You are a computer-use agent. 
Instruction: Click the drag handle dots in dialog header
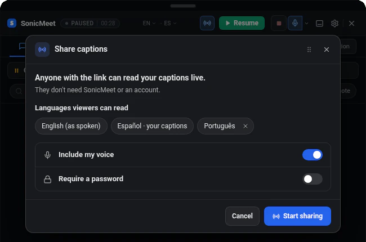309,50
